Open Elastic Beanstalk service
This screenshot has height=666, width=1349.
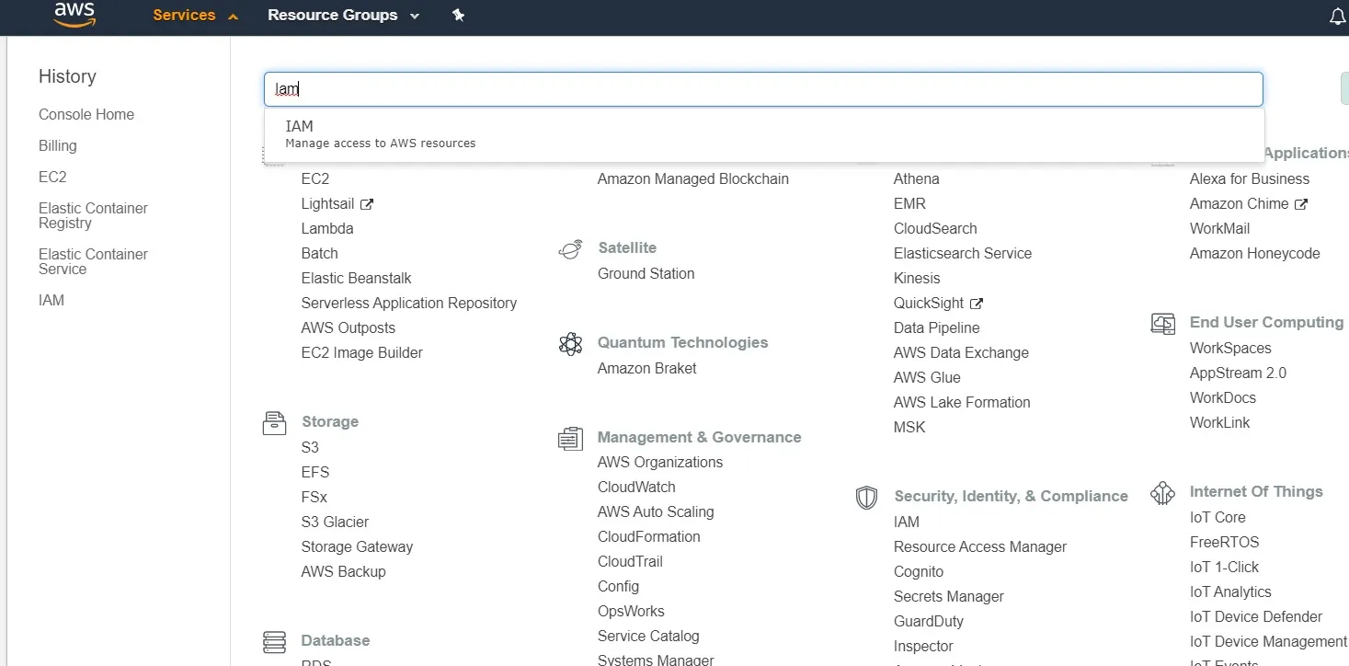click(357, 278)
